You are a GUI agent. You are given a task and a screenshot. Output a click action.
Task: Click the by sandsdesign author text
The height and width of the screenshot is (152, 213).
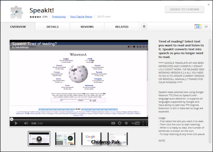pos(21,47)
